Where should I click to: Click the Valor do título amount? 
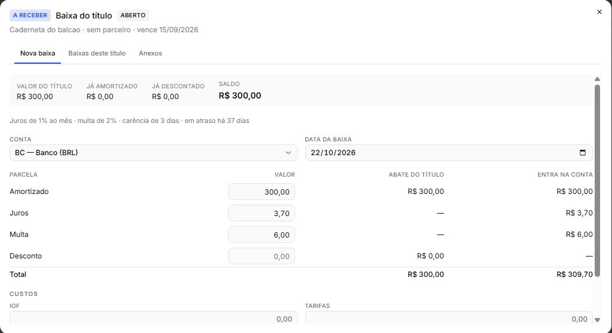point(35,97)
